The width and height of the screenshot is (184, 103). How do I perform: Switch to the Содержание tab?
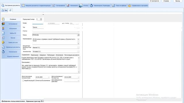26,55
